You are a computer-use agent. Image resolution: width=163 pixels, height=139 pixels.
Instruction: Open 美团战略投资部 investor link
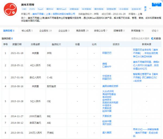[110, 86]
